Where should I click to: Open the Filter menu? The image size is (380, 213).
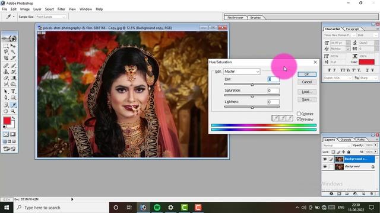click(x=61, y=9)
